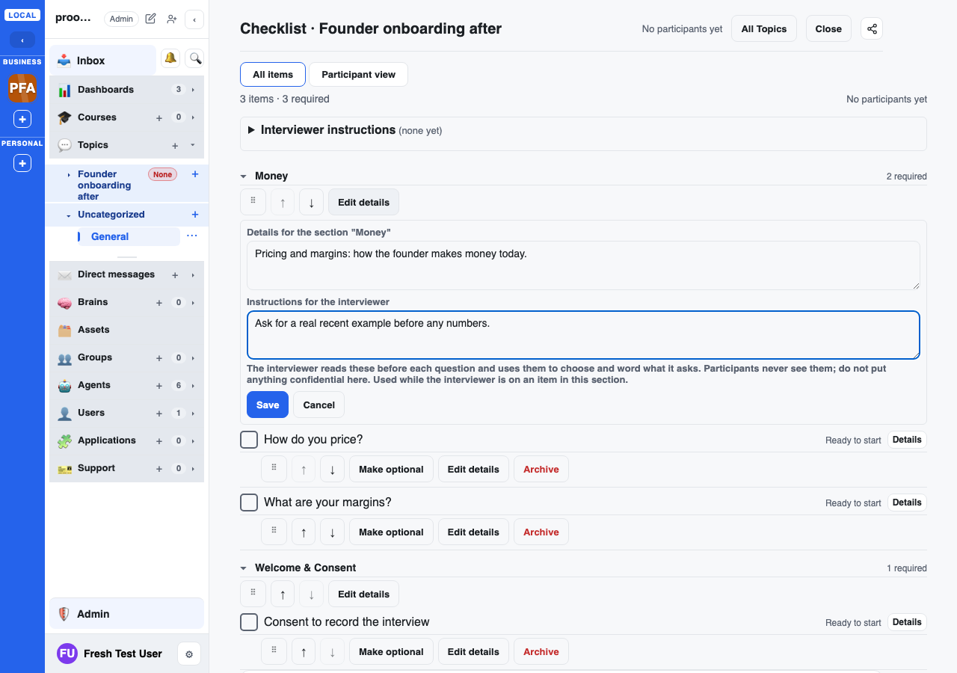Archive the 'How do you price?' item
Screen dimensions: 957x673
(541, 470)
